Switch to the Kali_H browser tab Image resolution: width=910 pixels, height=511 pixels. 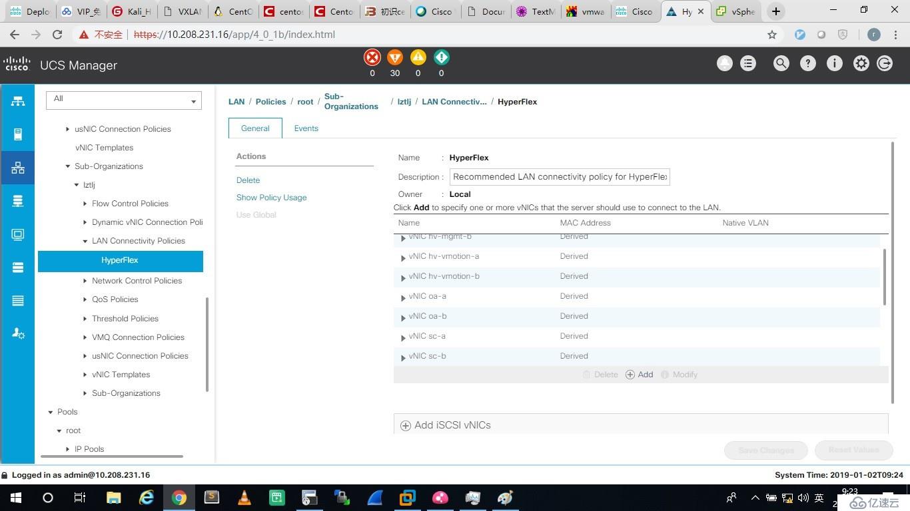[x=132, y=11]
